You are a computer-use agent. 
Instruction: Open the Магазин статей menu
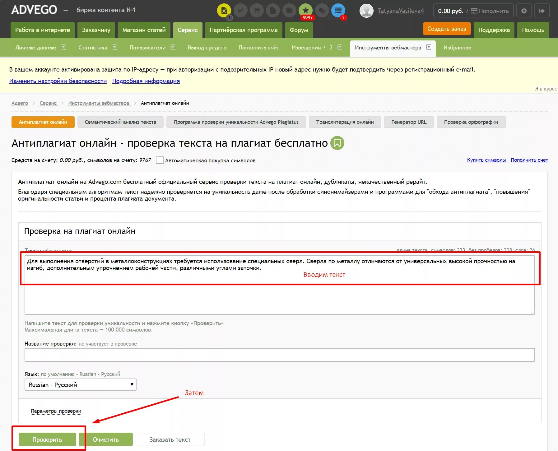click(144, 30)
